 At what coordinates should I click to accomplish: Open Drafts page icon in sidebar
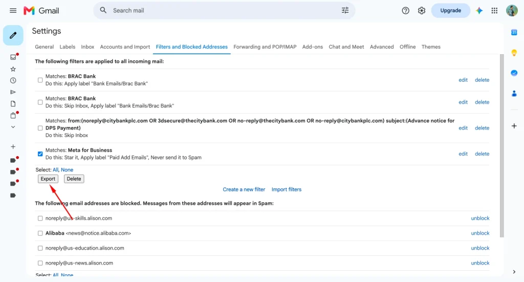[13, 104]
